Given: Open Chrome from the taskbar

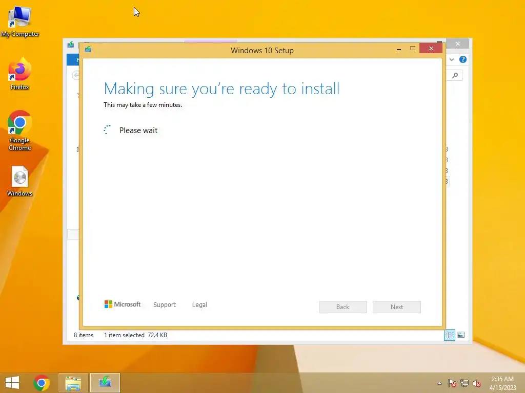Looking at the screenshot, I should [x=42, y=383].
